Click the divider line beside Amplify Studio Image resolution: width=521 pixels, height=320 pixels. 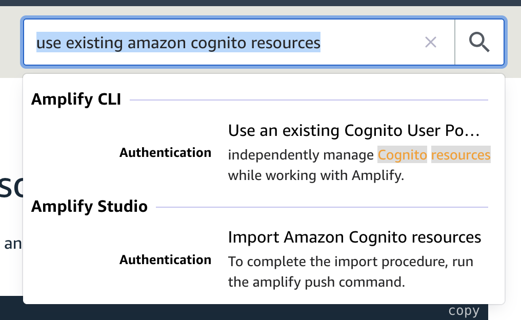click(320, 207)
